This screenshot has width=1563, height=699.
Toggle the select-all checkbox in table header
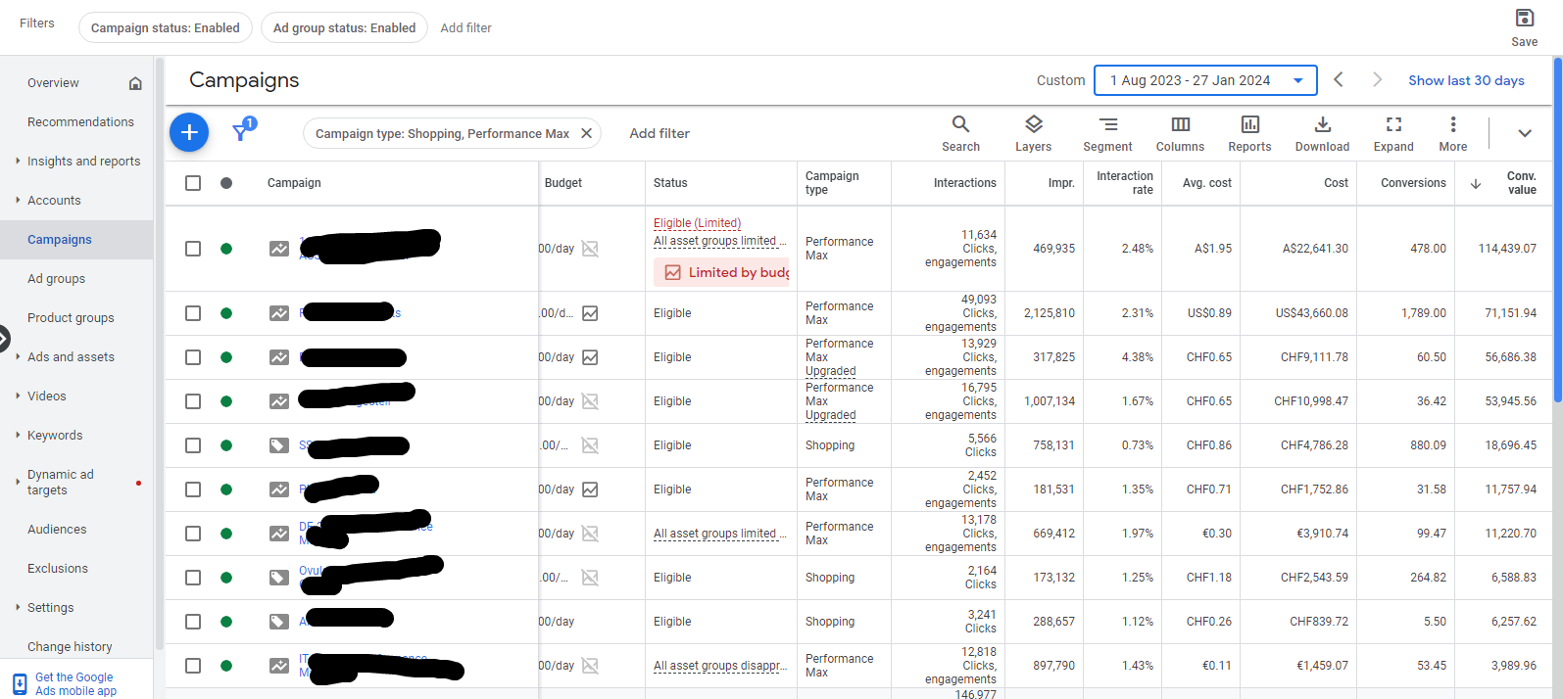(x=193, y=183)
